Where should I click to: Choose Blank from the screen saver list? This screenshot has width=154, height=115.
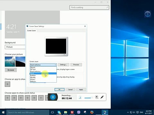[x=43, y=73]
